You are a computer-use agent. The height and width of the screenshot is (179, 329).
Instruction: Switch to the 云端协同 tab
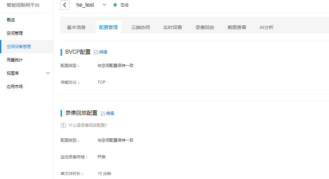pyautogui.click(x=140, y=27)
